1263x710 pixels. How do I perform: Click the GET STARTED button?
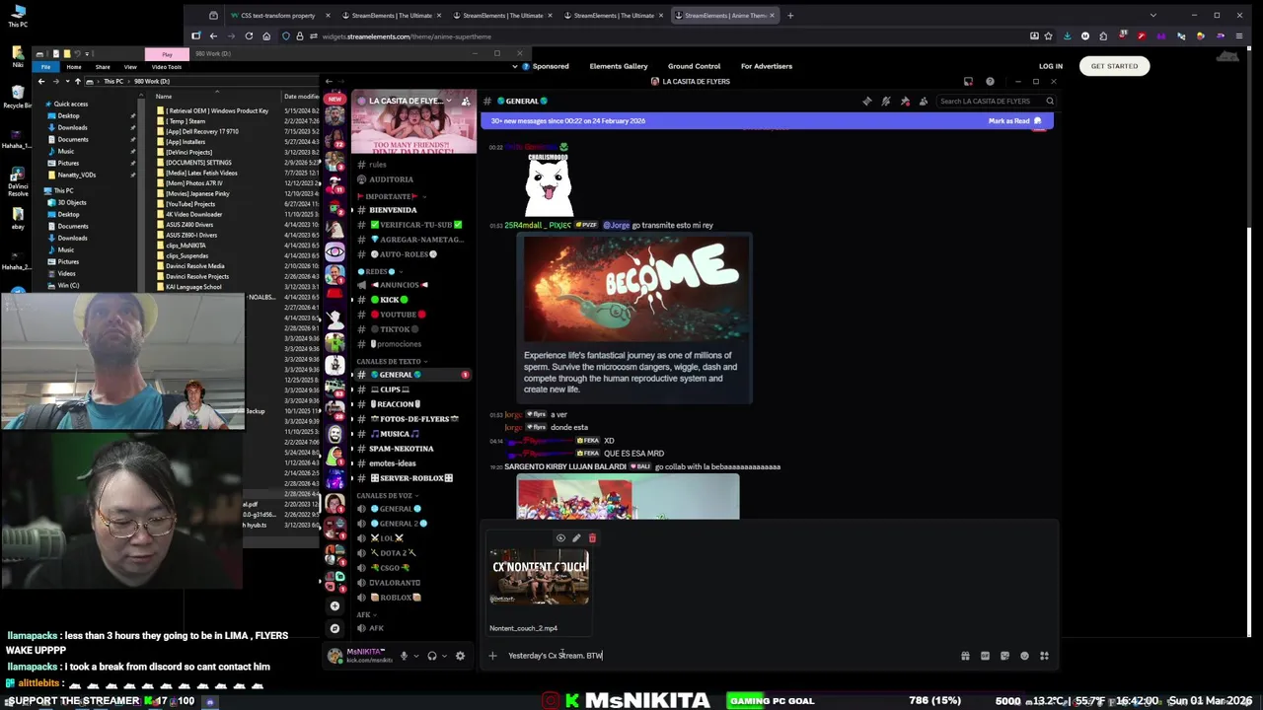tap(1114, 66)
